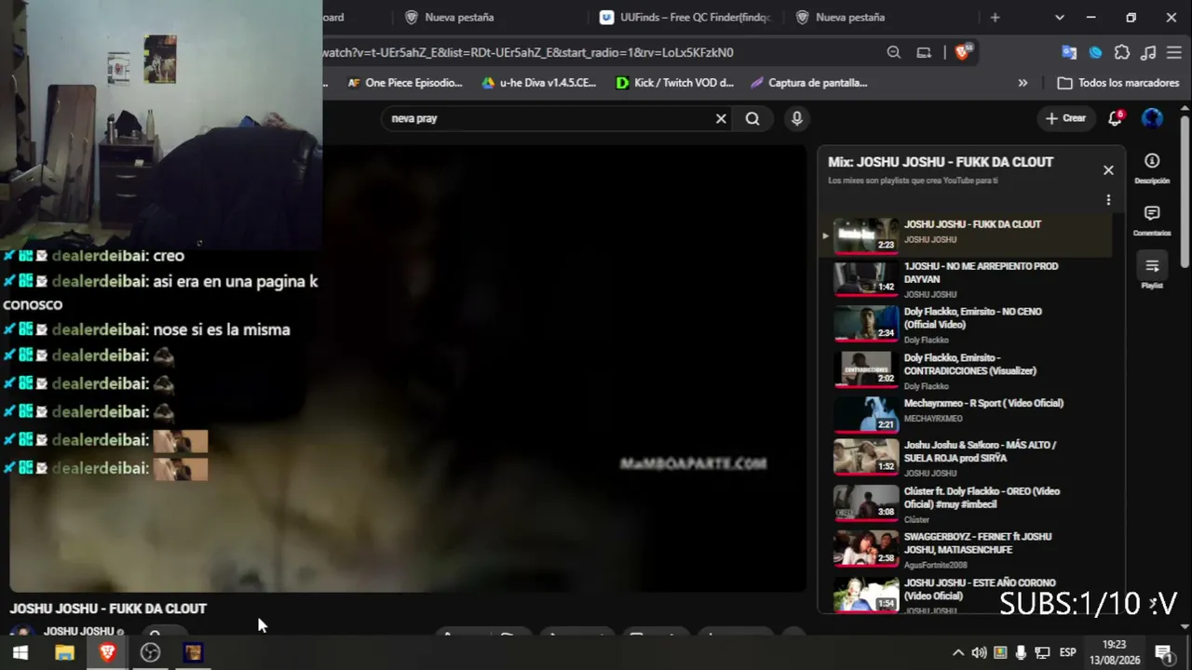Play the NO CENO (Official Video) thumbnail
This screenshot has height=670, width=1192.
(x=866, y=323)
